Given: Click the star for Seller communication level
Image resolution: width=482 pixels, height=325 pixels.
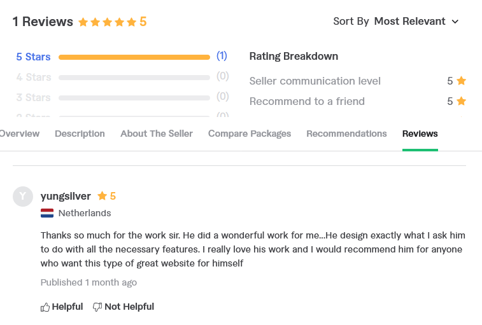Looking at the screenshot, I should click(461, 81).
